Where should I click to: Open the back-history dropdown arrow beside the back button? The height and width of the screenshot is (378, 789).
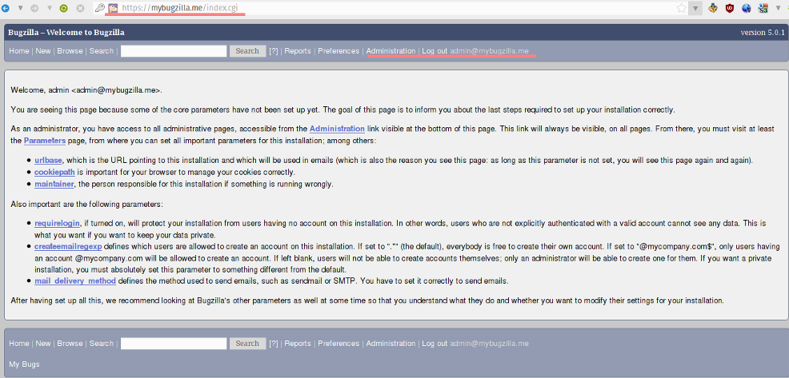click(x=20, y=8)
